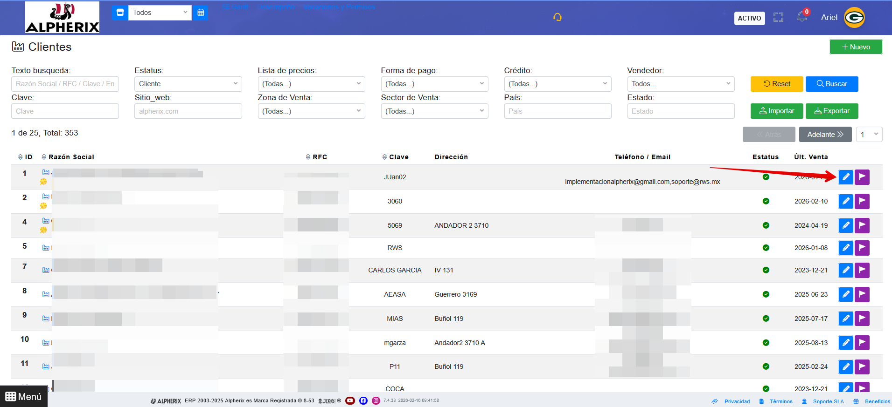Click the green Nuevo button

click(x=856, y=47)
